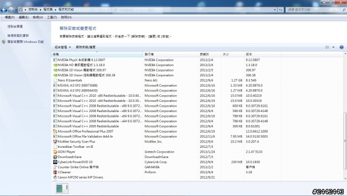Screen dimensions: 347x196
Task: Click the shield icon beside Windows features
Action: (x=3, y=42)
